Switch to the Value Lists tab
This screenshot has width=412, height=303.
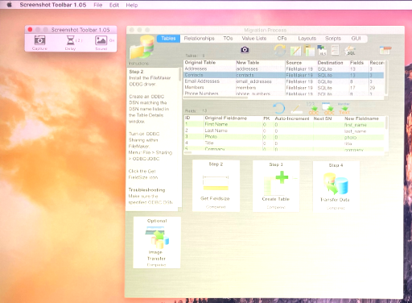[x=254, y=39]
